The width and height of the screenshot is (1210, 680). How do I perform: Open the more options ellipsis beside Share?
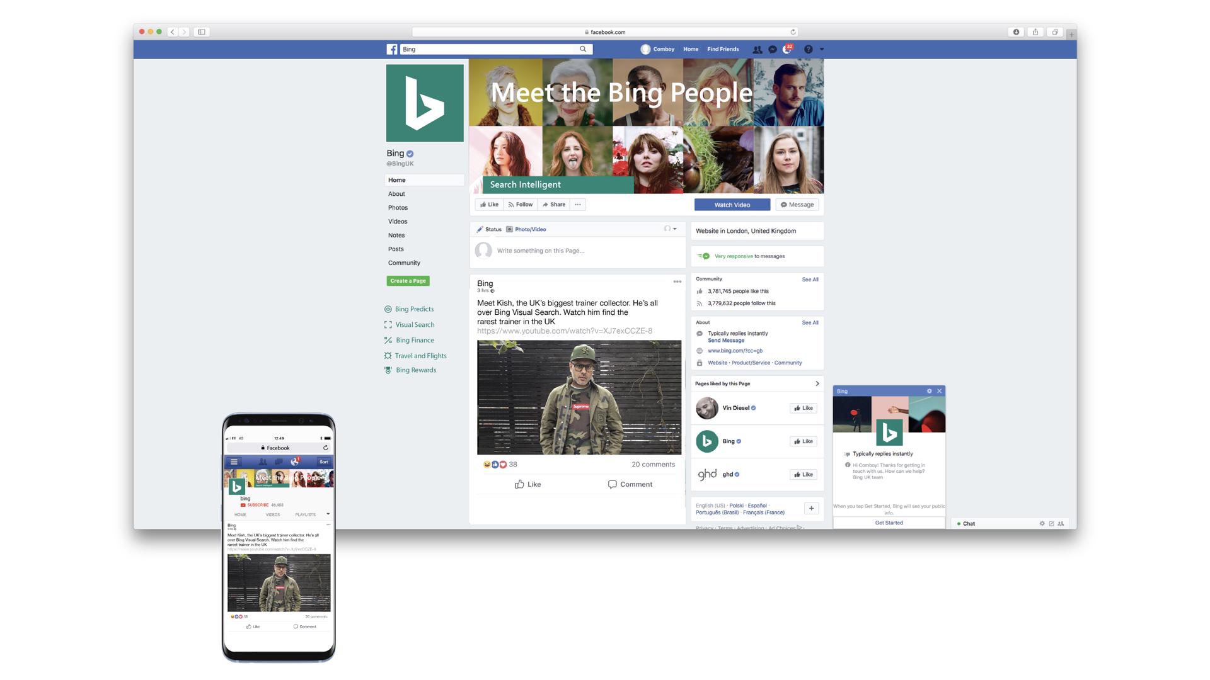[x=578, y=205]
